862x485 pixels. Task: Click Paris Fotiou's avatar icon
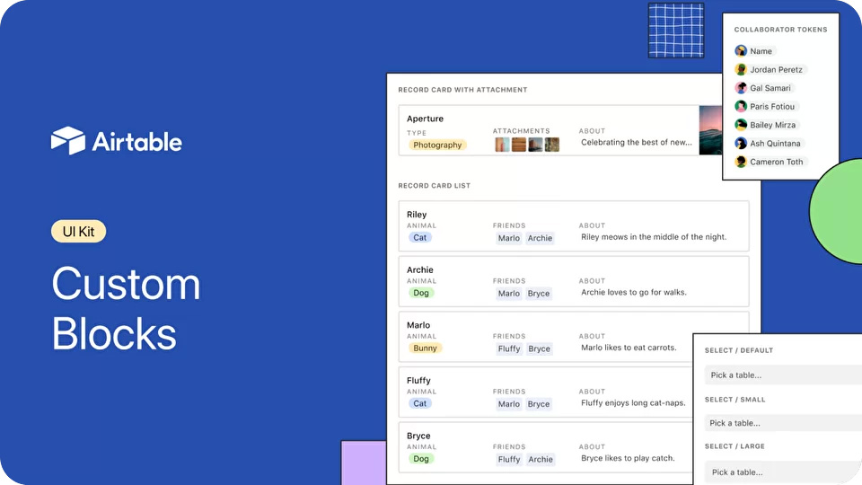[741, 107]
